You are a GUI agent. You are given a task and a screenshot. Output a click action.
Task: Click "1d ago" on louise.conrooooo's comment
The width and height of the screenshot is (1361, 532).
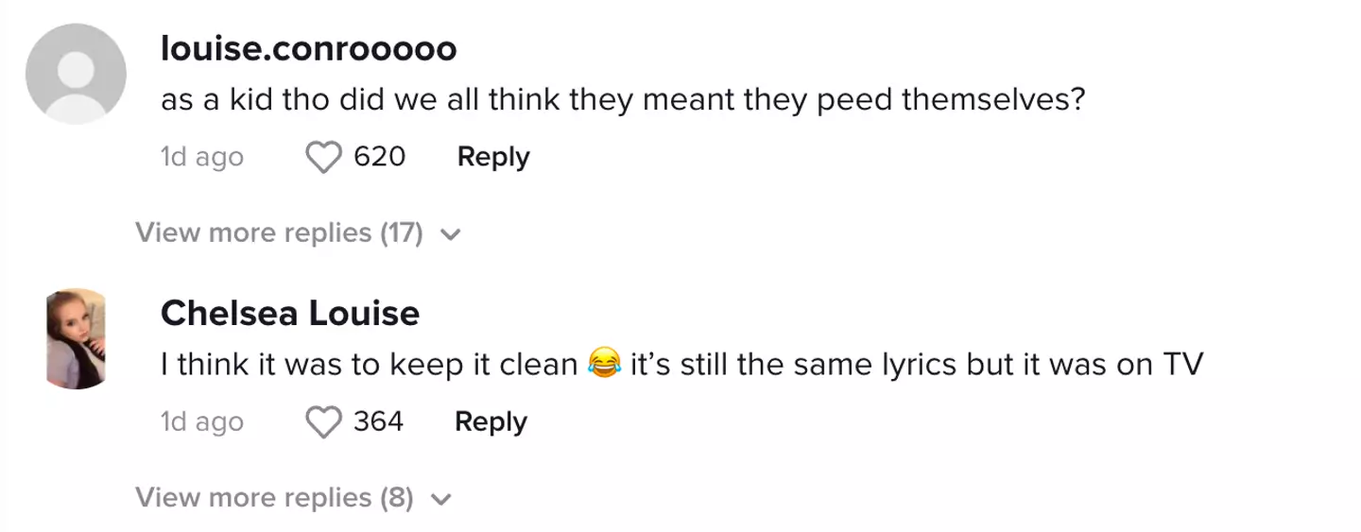point(202,157)
